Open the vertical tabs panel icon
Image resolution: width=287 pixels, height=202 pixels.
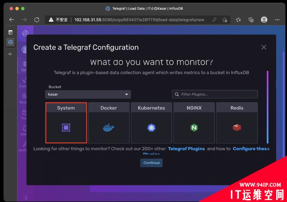(x=10, y=33)
